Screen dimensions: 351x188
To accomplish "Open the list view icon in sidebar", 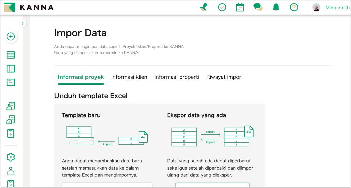I will pos(11,55).
